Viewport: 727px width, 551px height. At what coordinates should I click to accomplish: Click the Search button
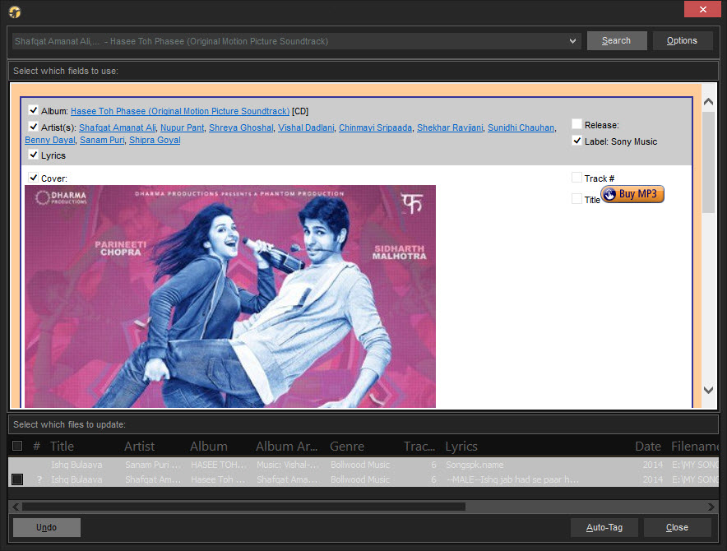[617, 41]
